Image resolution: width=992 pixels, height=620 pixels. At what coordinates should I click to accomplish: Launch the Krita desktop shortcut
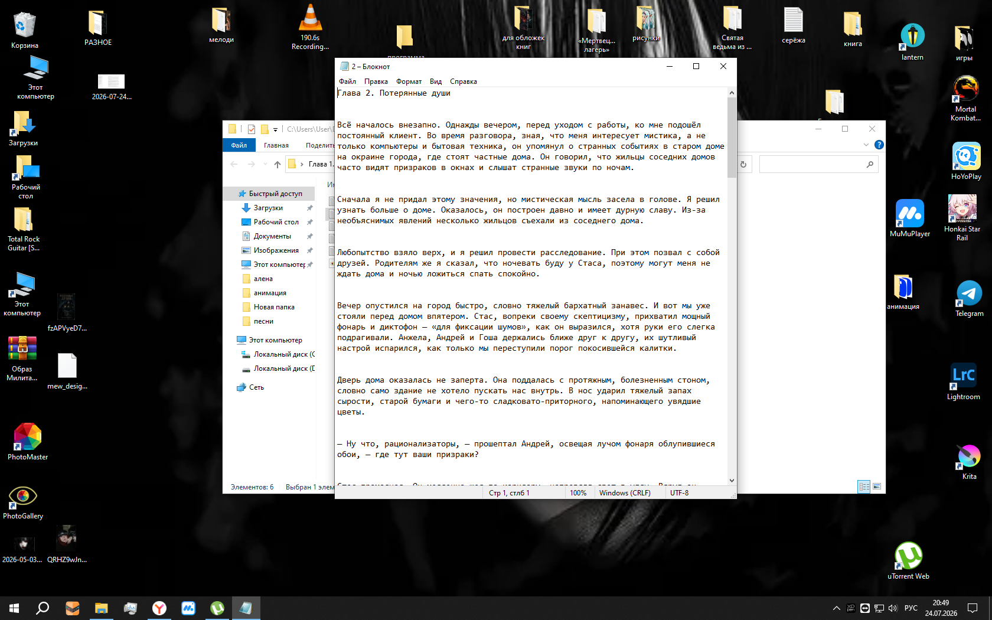coord(969,462)
